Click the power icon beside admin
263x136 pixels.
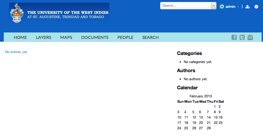click(x=222, y=6)
